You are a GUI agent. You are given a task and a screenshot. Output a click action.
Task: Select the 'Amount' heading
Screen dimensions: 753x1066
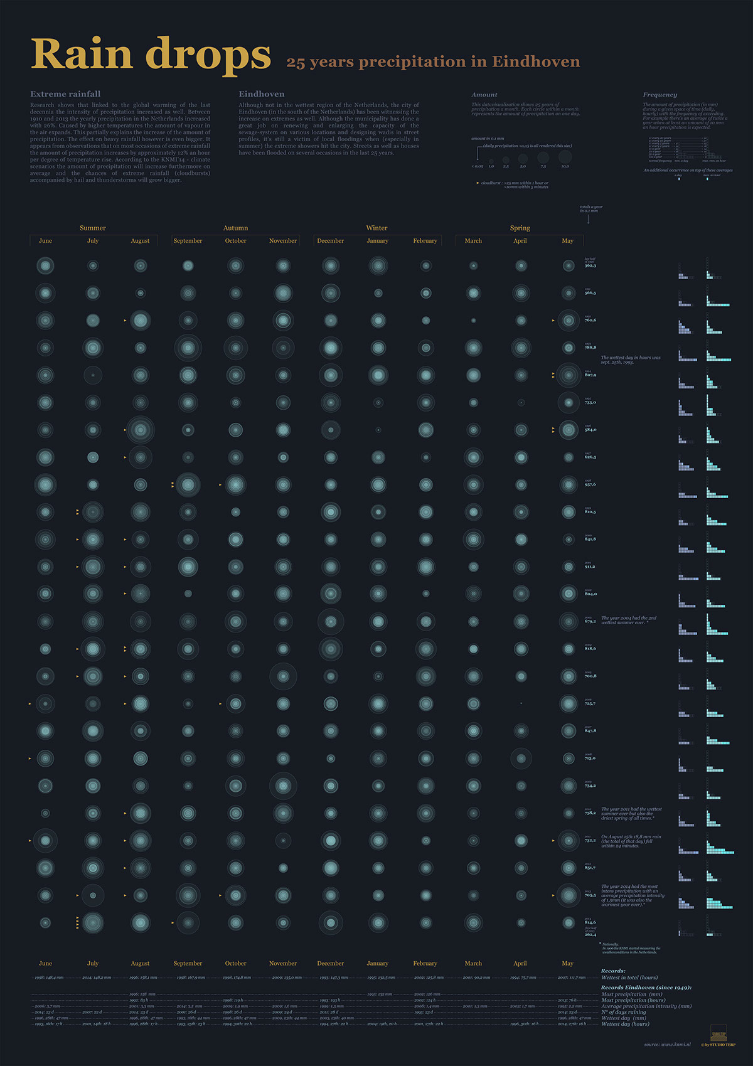(484, 95)
